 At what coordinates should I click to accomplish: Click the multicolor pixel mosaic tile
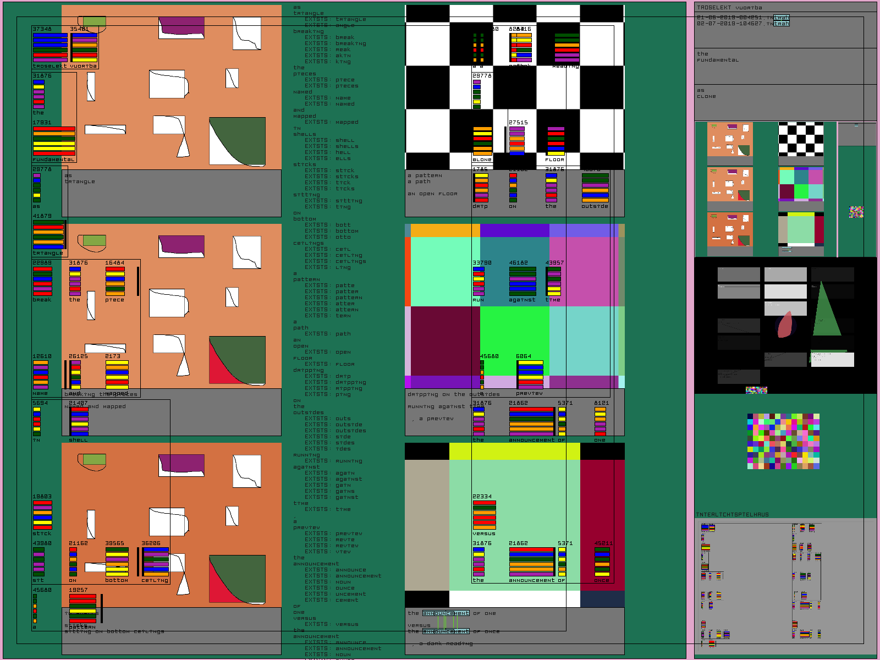click(x=783, y=442)
